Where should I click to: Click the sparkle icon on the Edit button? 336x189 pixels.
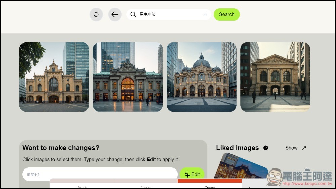[x=187, y=175]
